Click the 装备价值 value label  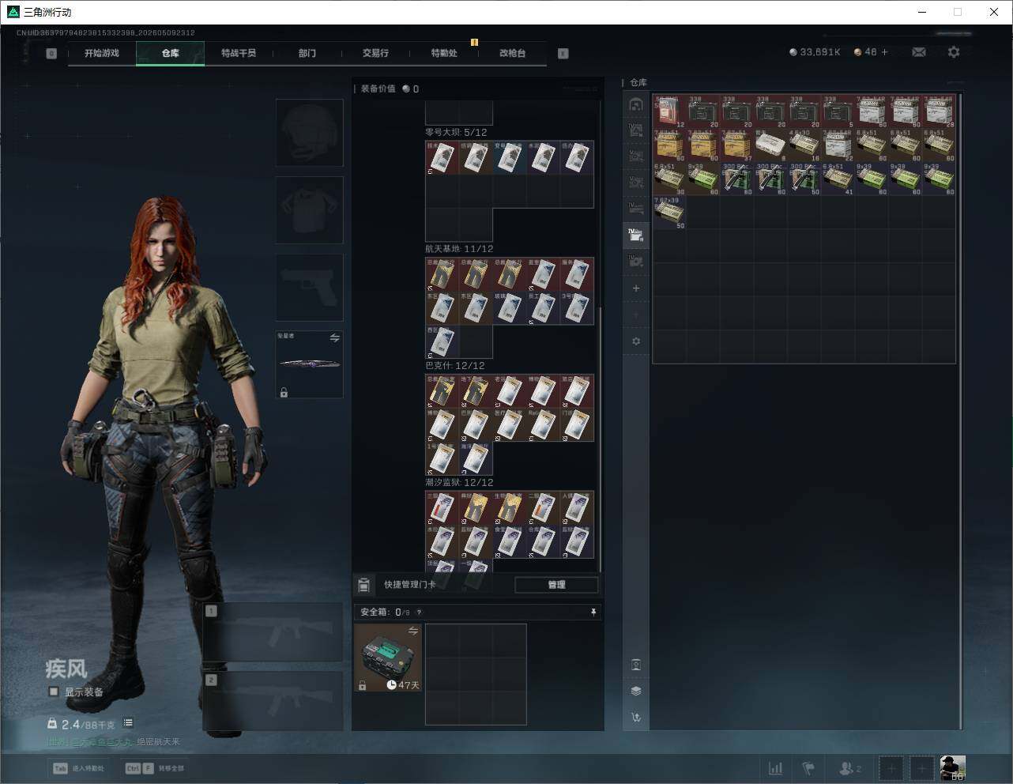378,89
